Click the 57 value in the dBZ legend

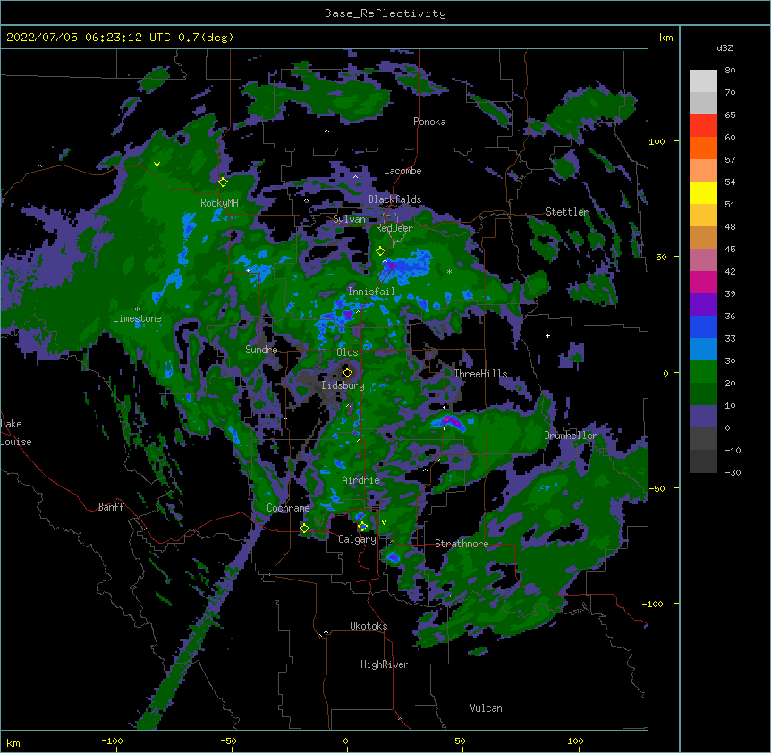click(x=730, y=160)
